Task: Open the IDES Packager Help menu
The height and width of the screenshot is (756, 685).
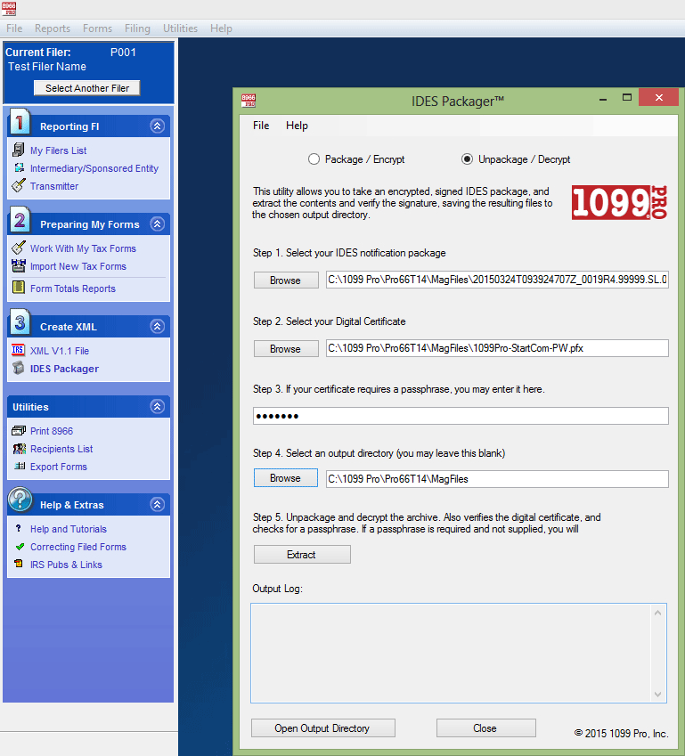Action: coord(297,126)
